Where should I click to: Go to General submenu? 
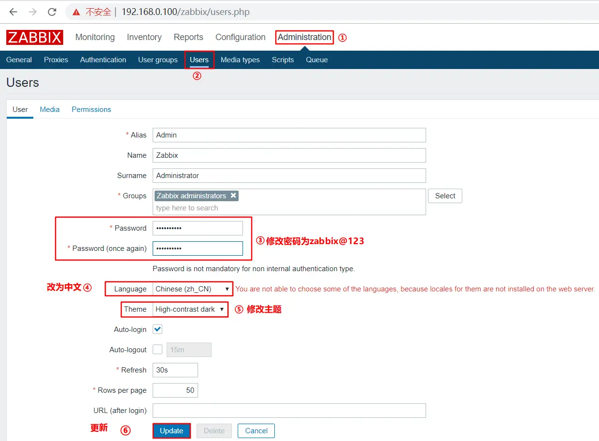point(19,60)
